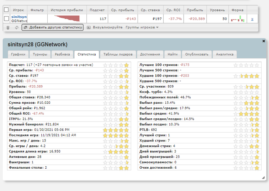
Task: Expand the Группы игроков dropdown
Action: click(x=142, y=27)
